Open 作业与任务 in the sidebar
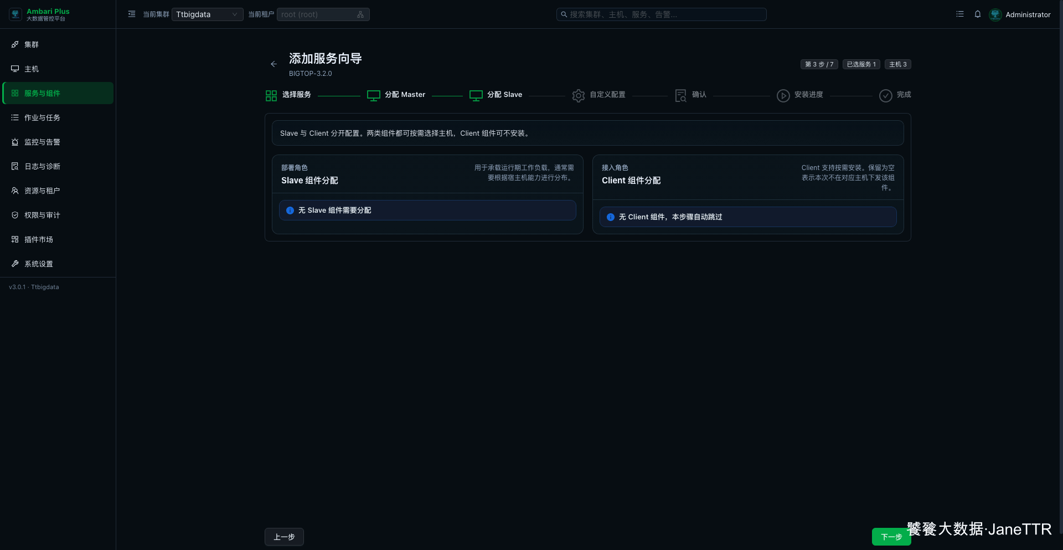 pyautogui.click(x=58, y=117)
